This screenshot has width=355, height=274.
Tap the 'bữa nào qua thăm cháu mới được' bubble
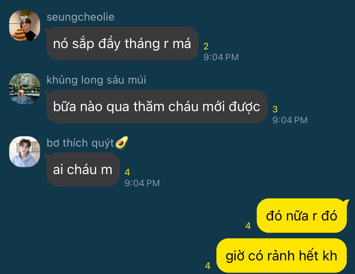coord(157,106)
